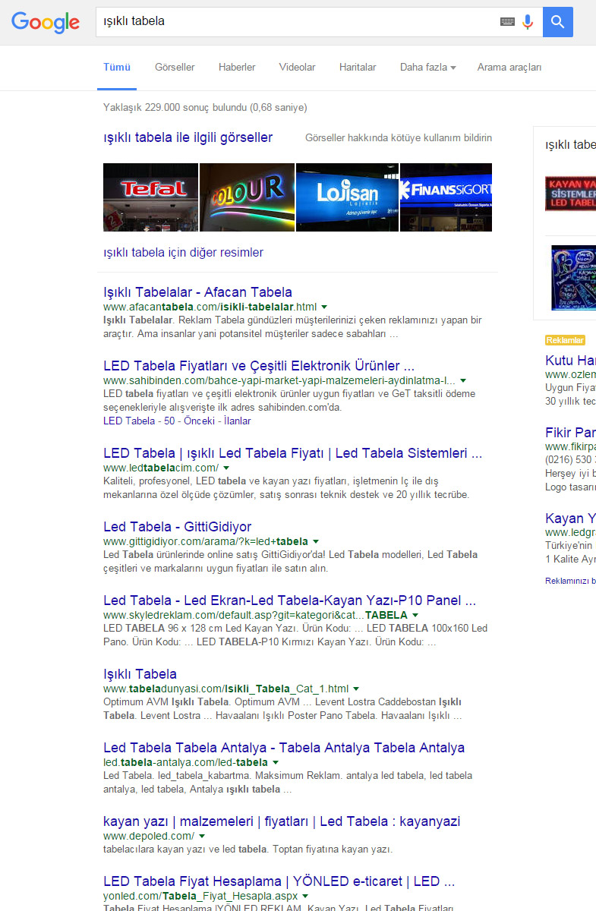Click ışıklı tabela için diğer resimler

pos(183,252)
